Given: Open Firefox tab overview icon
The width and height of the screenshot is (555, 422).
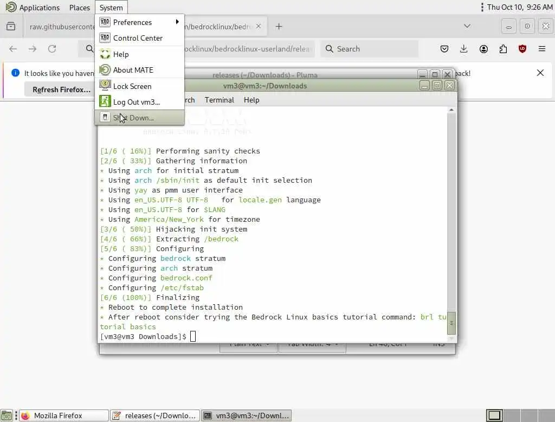Looking at the screenshot, I should (x=11, y=27).
